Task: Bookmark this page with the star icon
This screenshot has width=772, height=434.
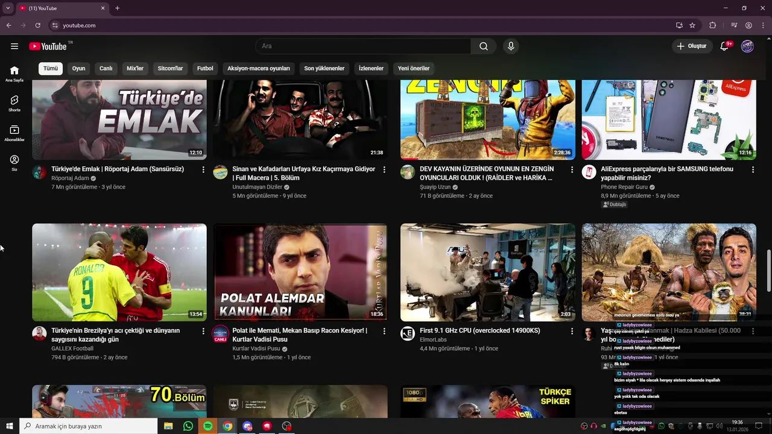Action: point(692,25)
